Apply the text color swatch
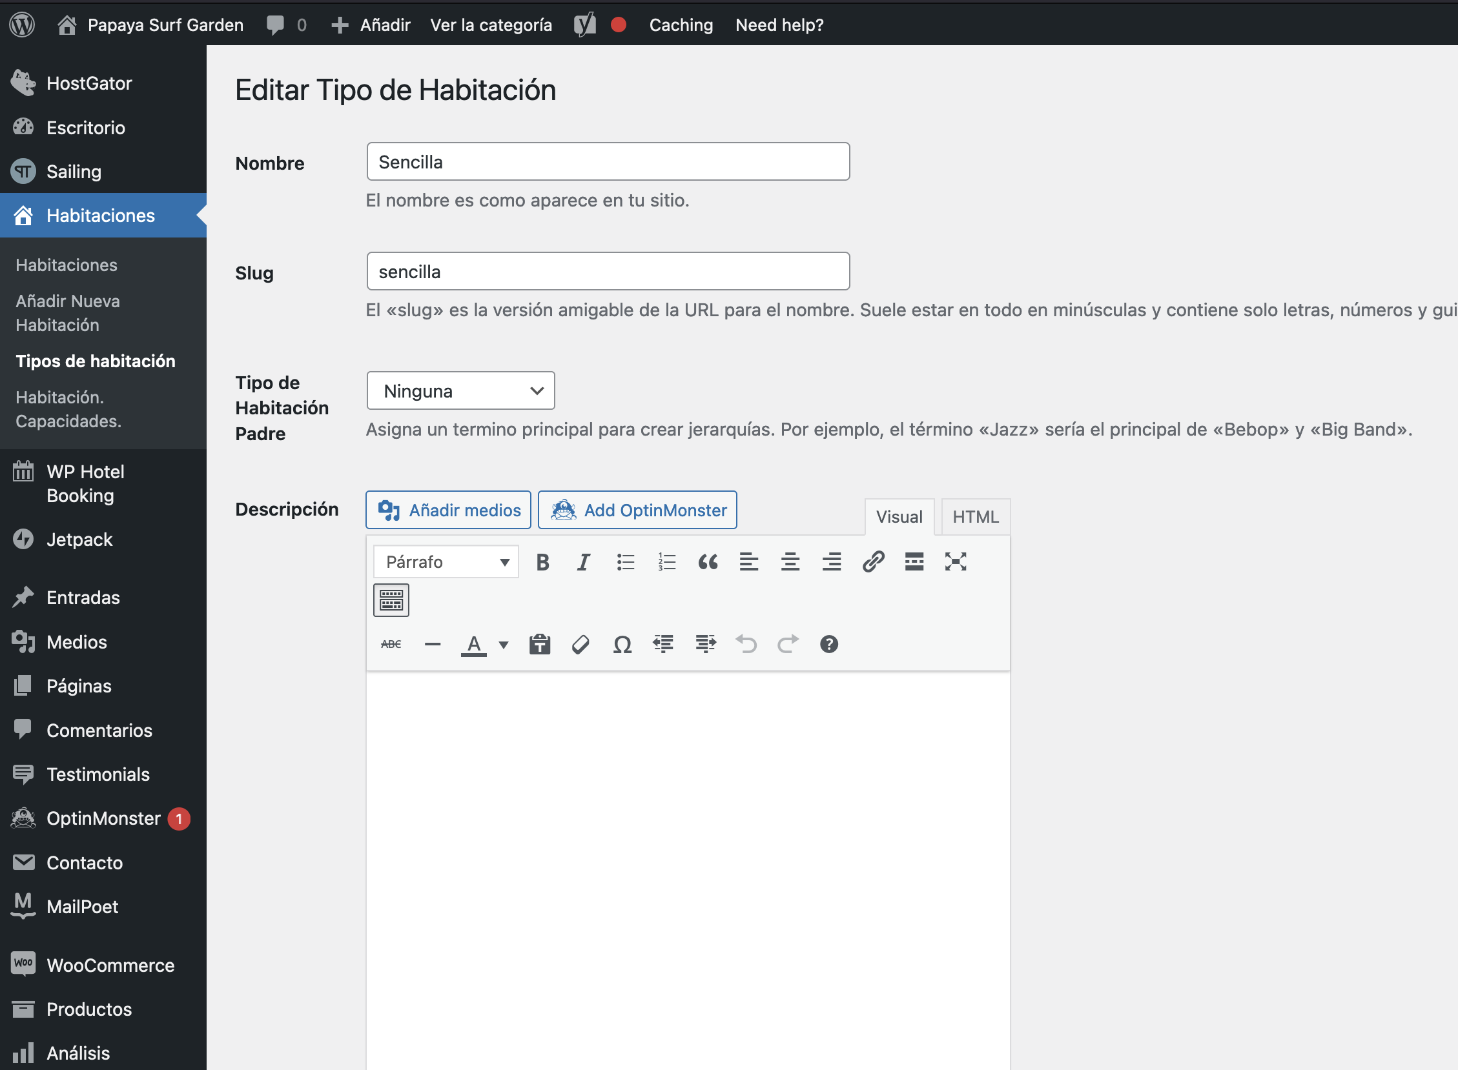 [474, 645]
